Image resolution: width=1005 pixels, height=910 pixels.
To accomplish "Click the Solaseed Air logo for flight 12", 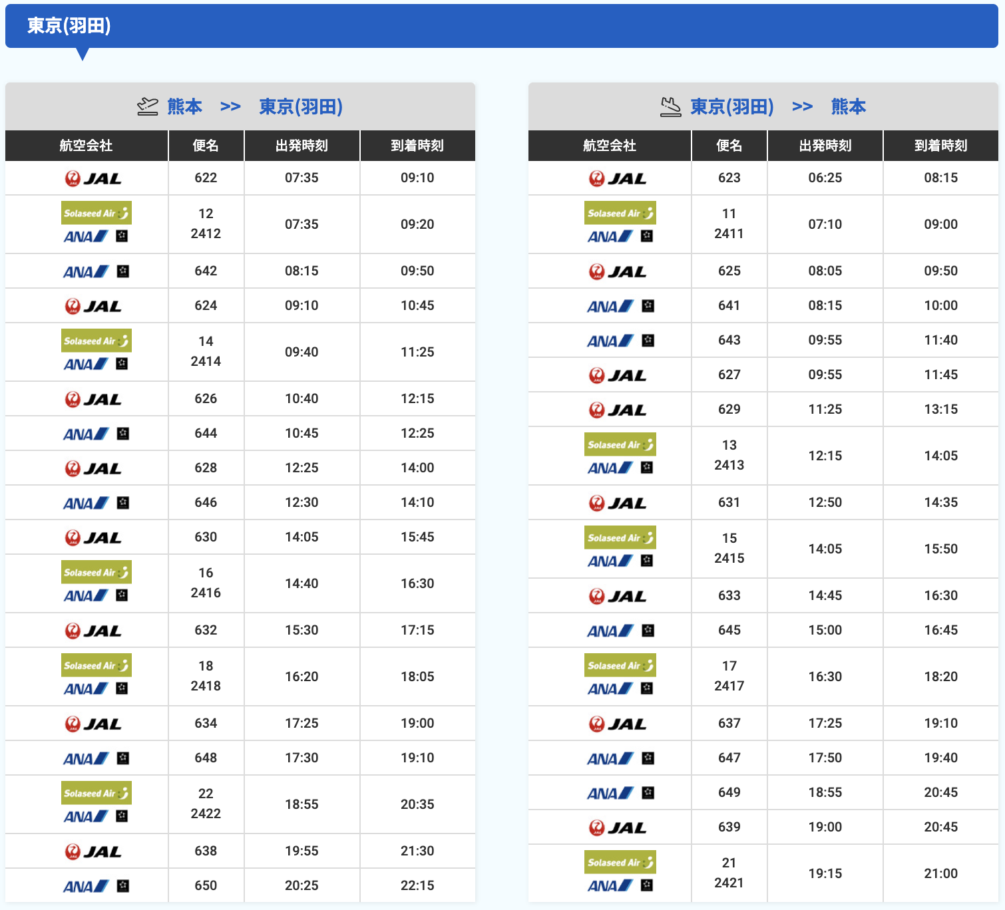I will (97, 213).
